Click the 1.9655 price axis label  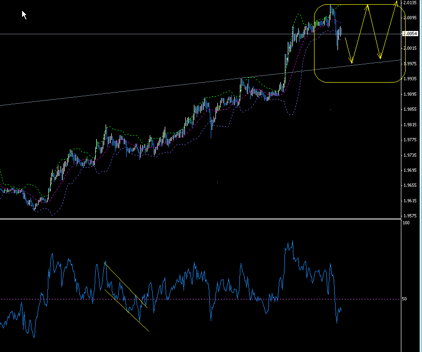(410, 185)
